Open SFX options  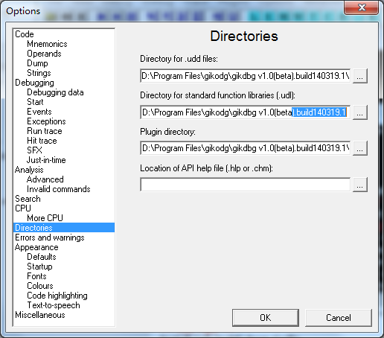point(34,150)
